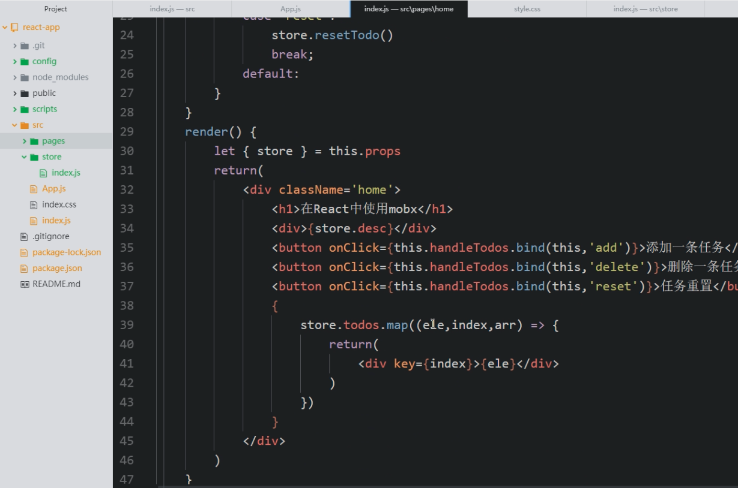Click 'default:' keyword on line 26

coord(271,74)
